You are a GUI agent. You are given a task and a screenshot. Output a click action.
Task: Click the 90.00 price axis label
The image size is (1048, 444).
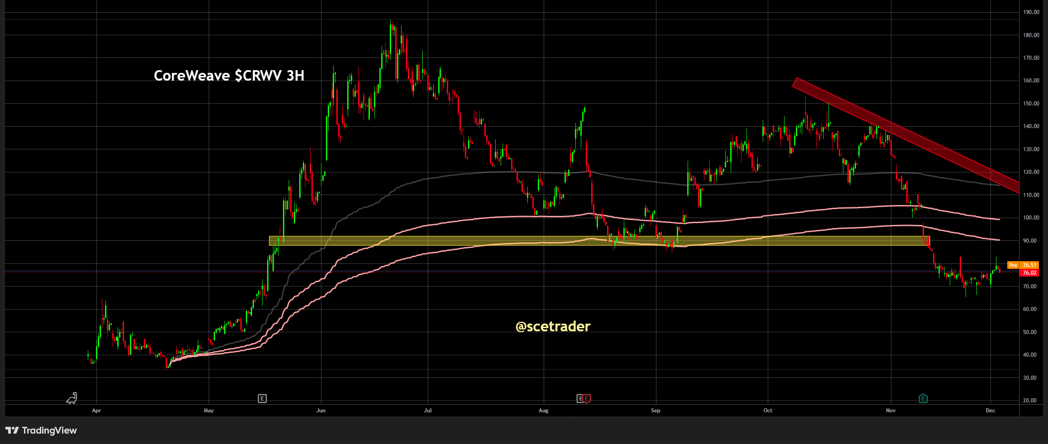[x=1029, y=241]
